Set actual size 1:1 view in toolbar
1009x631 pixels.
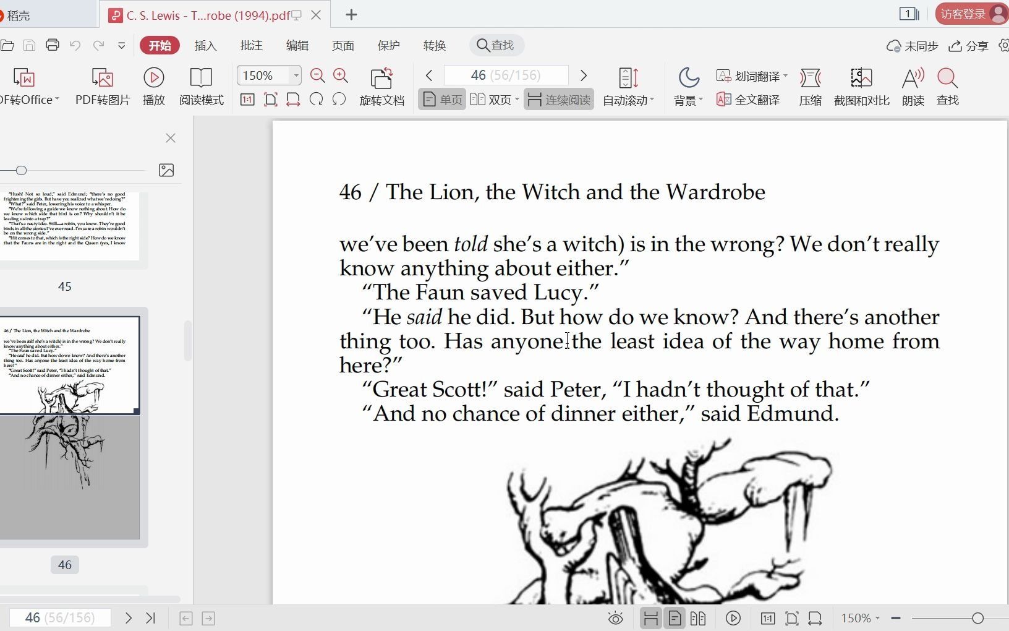coord(247,100)
